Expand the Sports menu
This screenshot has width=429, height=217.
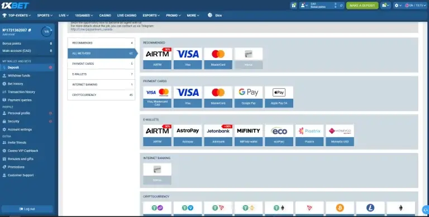45,16
